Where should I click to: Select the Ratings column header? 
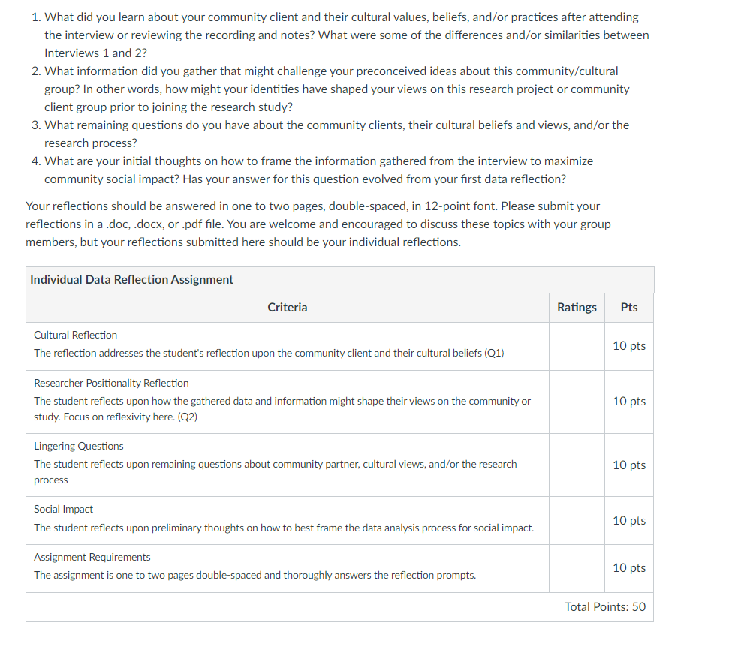point(577,308)
